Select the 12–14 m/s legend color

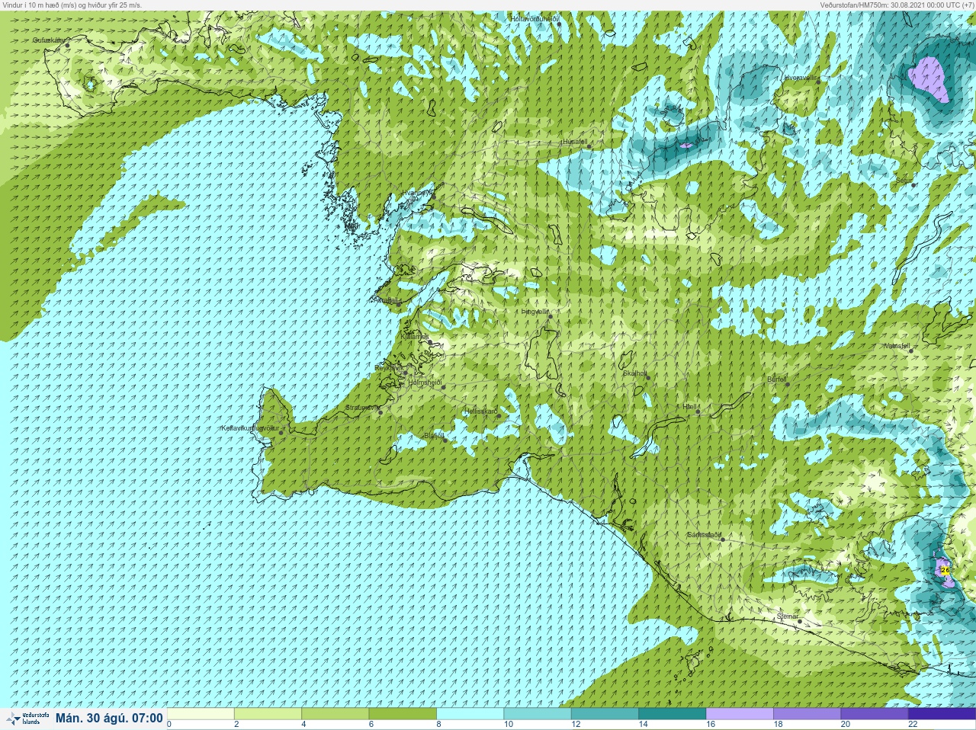coord(605,714)
